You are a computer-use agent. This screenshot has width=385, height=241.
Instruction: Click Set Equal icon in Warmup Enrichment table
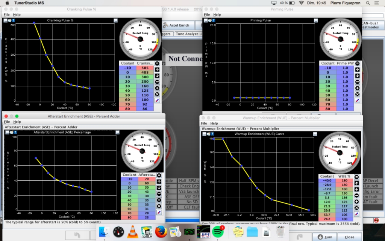pos(357,177)
